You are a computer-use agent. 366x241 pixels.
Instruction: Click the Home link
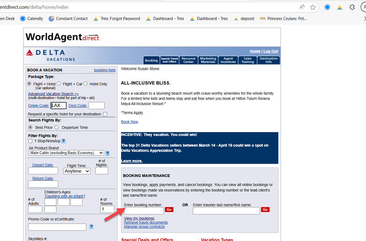point(255,51)
